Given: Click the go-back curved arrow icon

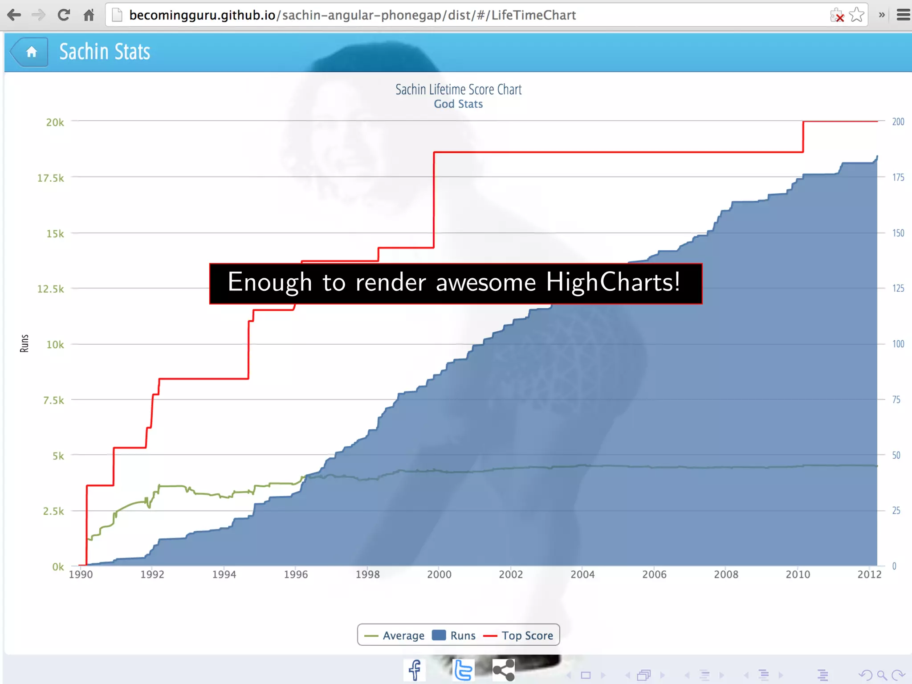Looking at the screenshot, I should 865,676.
